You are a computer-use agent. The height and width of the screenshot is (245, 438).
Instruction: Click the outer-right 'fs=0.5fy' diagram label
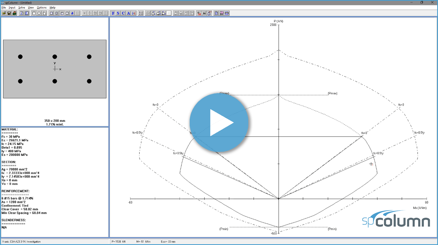[x=419, y=133]
